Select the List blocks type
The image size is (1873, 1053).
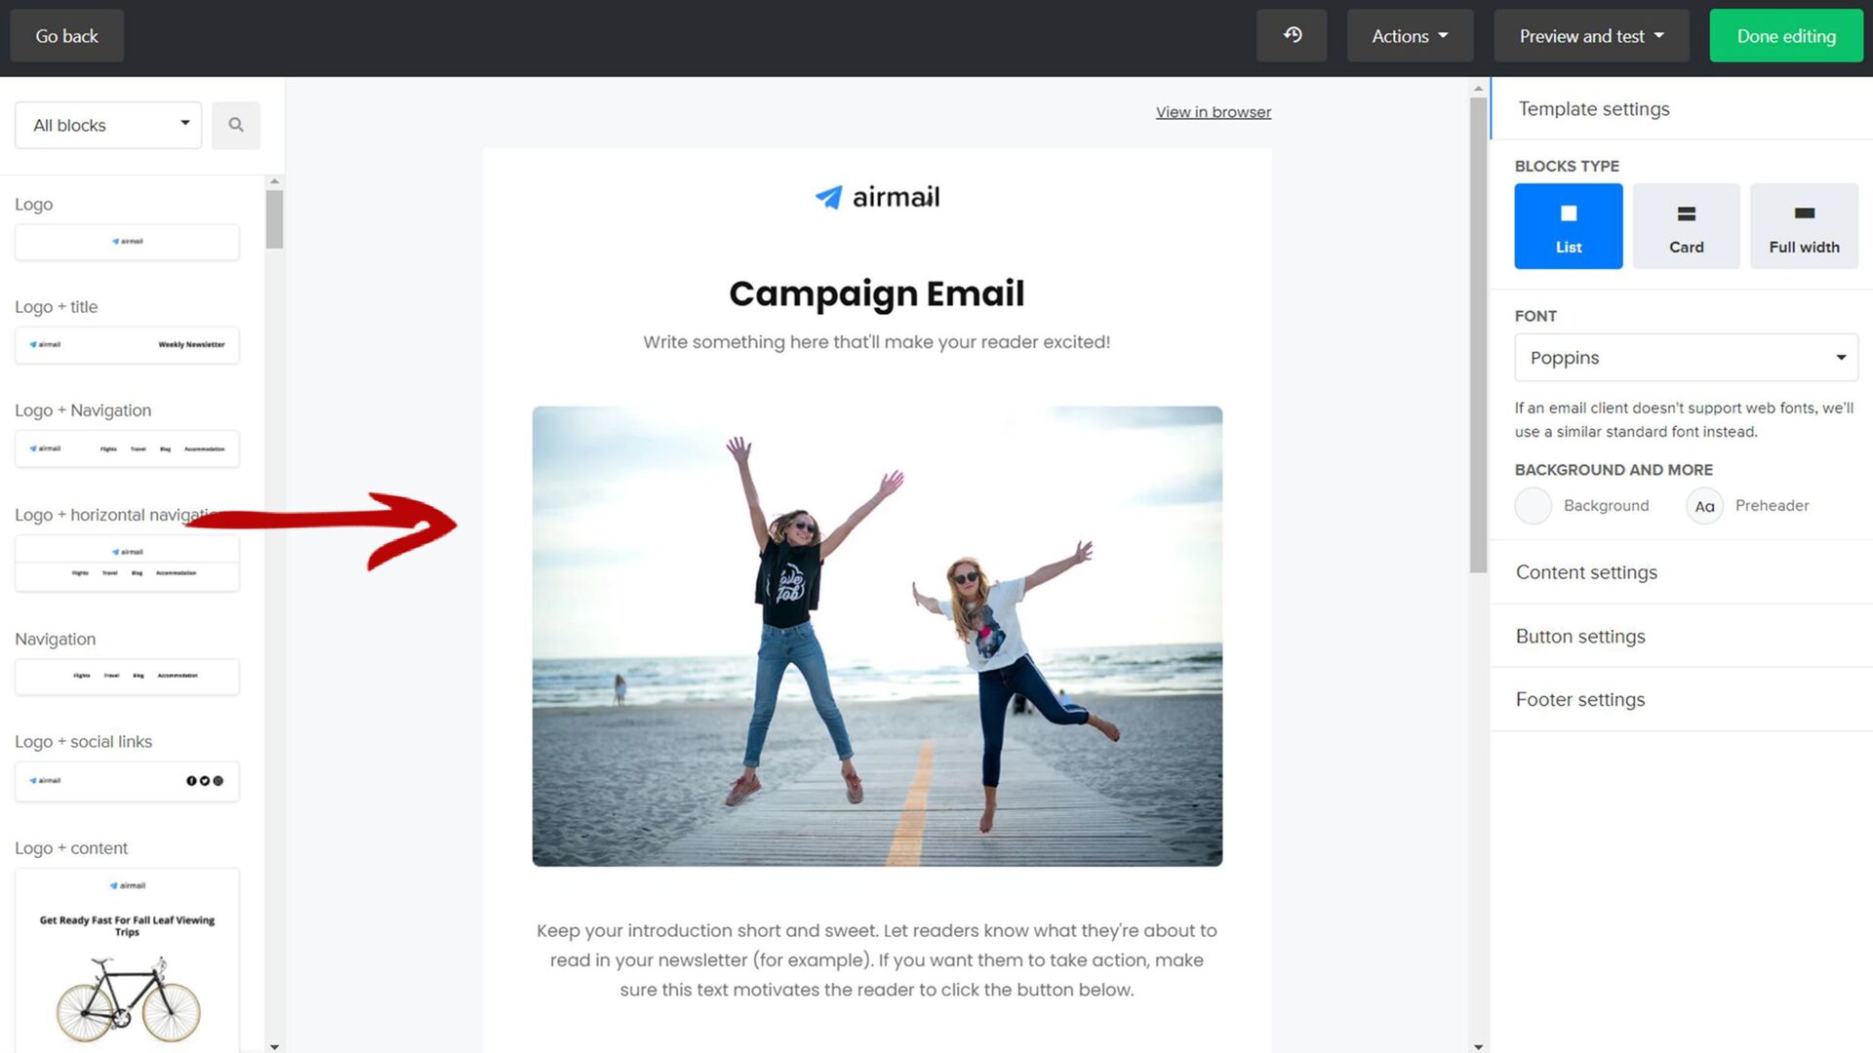(x=1568, y=226)
